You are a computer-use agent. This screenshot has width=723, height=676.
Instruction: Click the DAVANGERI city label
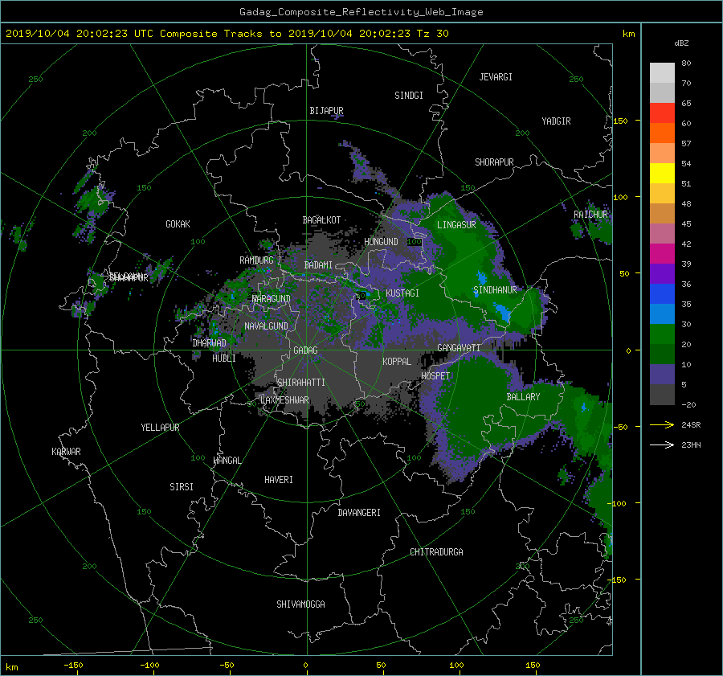(x=359, y=513)
